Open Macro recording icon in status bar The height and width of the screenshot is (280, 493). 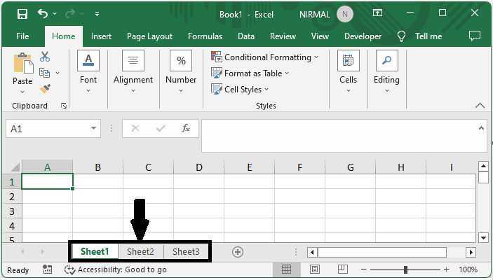[x=48, y=269]
